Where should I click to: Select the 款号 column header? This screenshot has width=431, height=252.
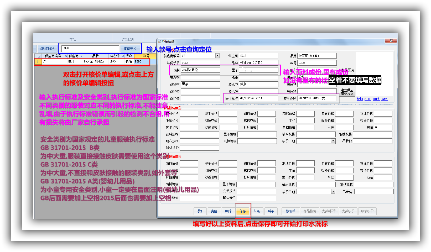click(146, 56)
